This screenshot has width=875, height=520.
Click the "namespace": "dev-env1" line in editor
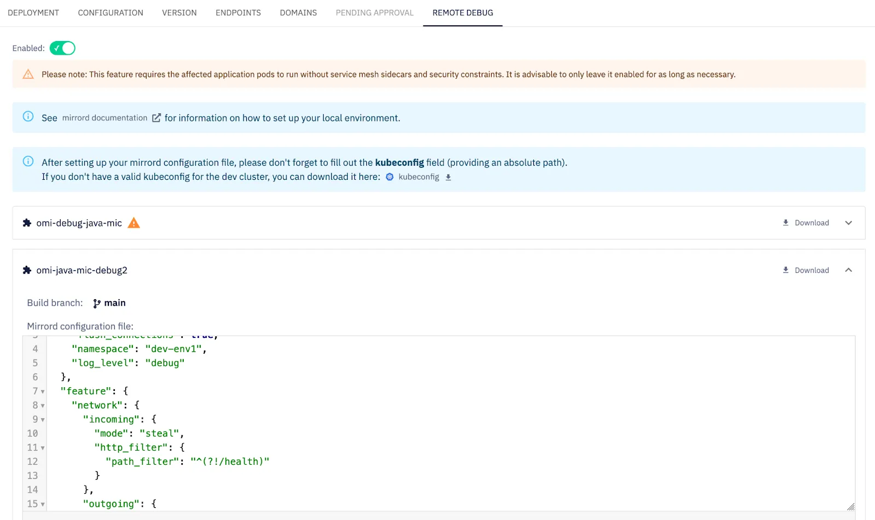tap(139, 349)
